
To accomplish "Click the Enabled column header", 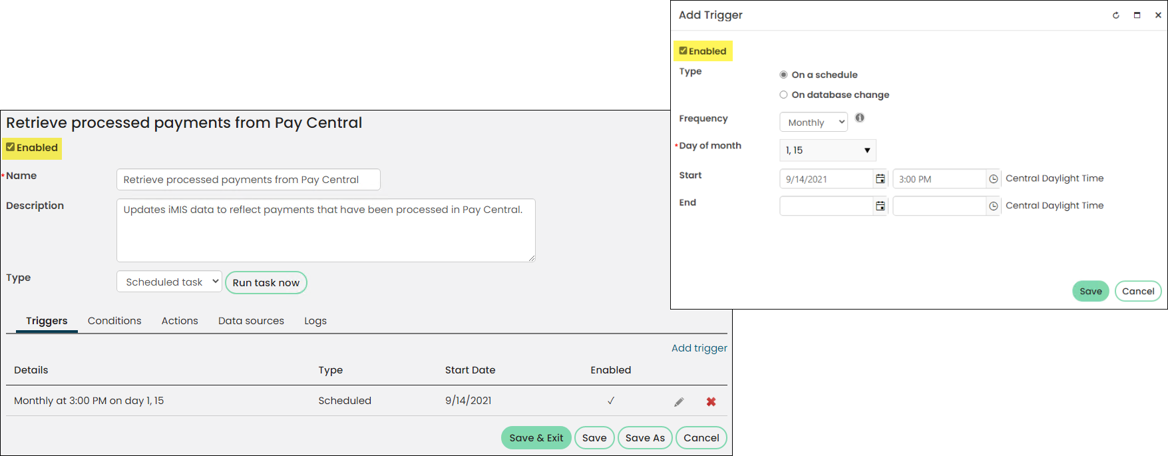I will click(x=610, y=370).
